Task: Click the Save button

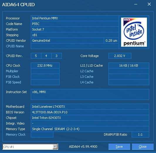Action: pos(119,147)
